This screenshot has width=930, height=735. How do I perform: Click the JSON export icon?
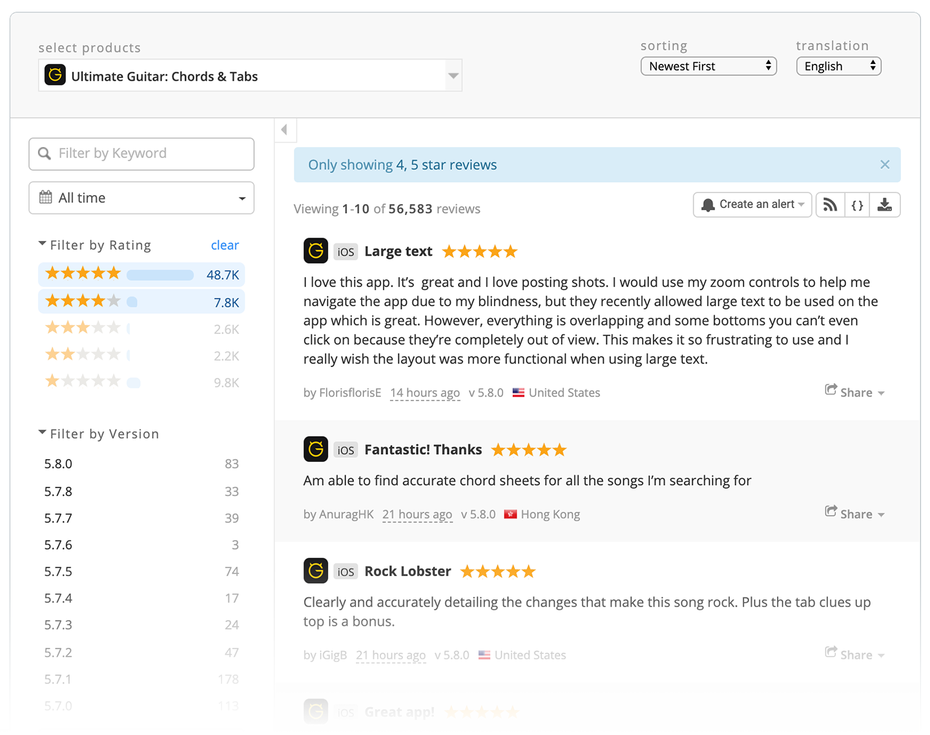[x=857, y=205]
